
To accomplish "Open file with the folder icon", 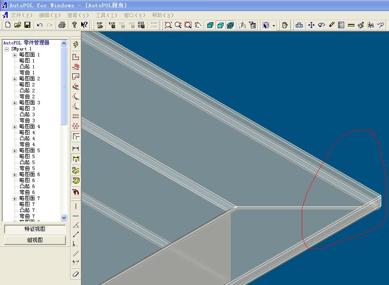I will 18,25.
